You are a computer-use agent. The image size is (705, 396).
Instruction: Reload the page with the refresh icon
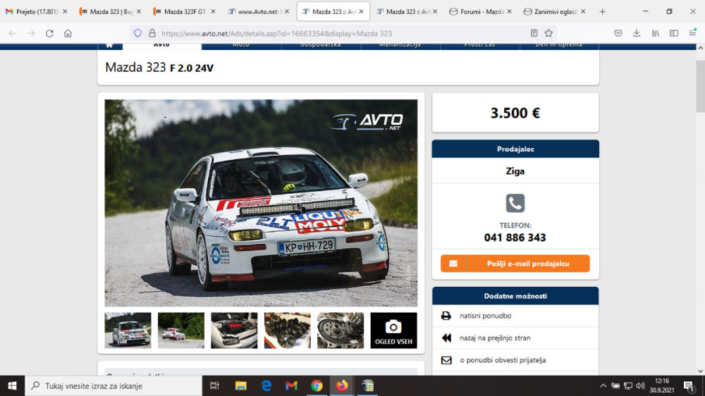[x=49, y=33]
